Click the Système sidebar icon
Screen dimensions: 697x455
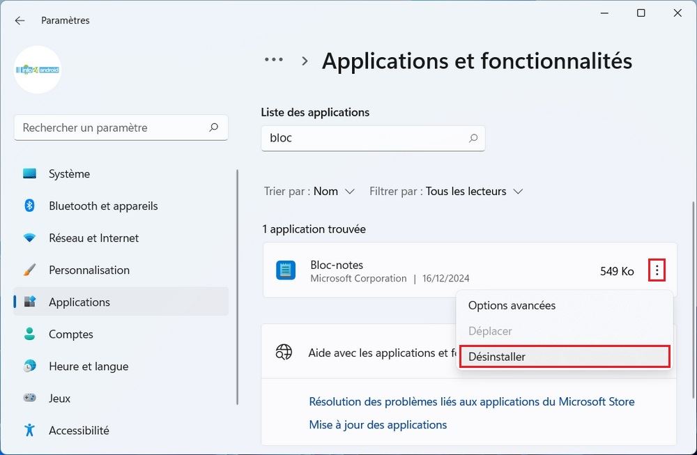click(x=29, y=173)
